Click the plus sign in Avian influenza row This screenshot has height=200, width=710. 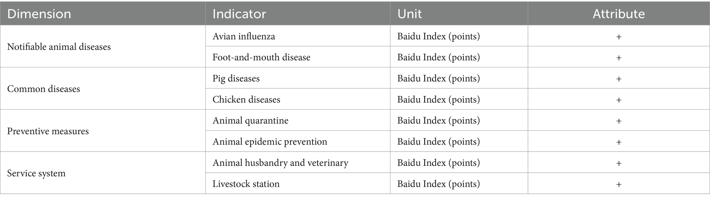pyautogui.click(x=619, y=36)
